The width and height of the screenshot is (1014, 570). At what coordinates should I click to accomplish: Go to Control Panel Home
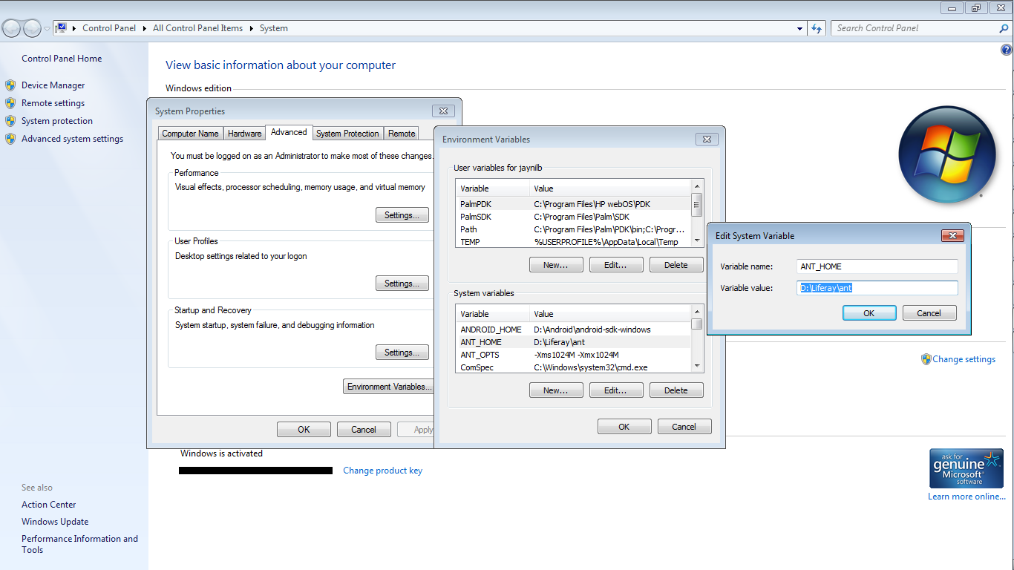(62, 59)
